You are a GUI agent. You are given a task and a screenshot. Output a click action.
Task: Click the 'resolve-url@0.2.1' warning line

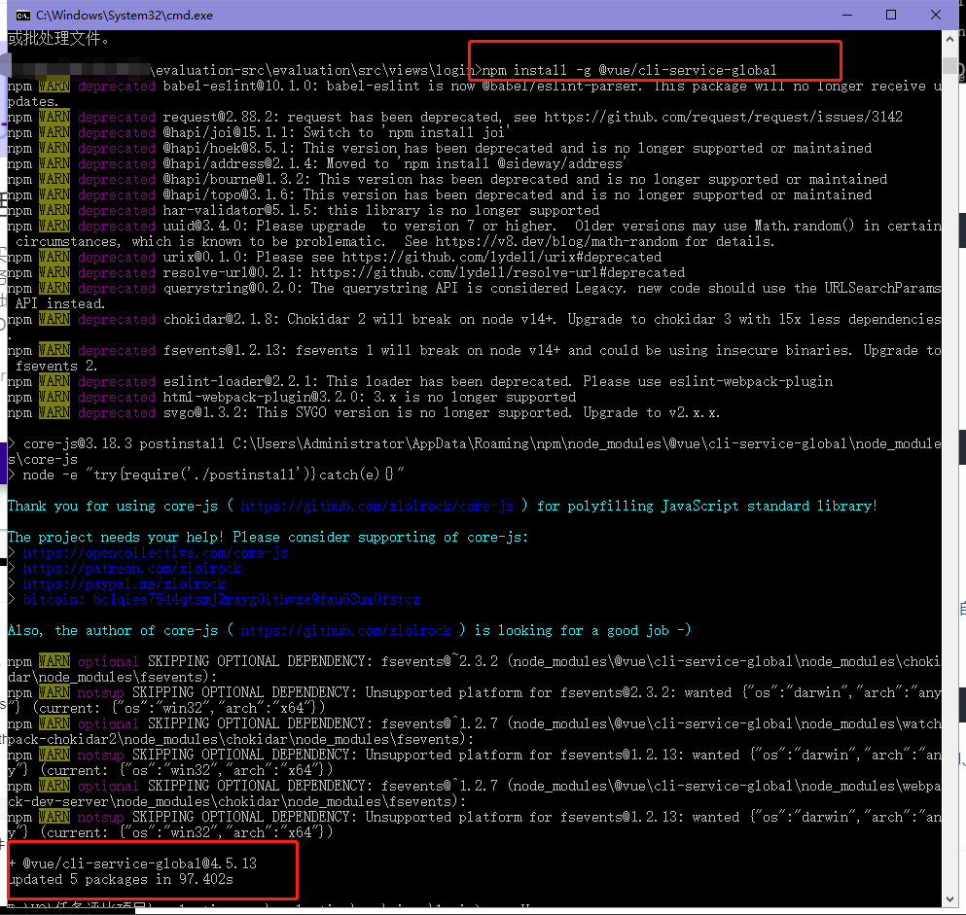point(346,273)
